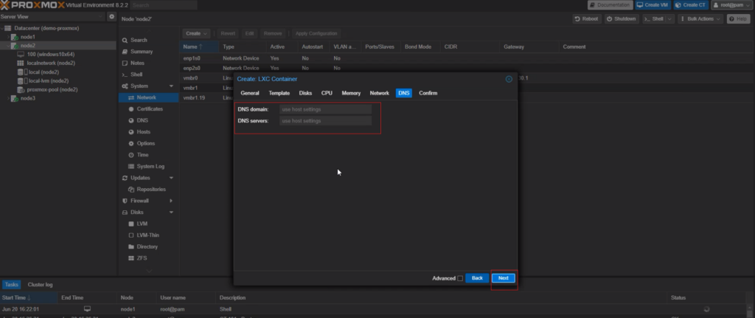755x318 pixels.
Task: Switch to Memory tab in wizard
Action: click(x=351, y=93)
